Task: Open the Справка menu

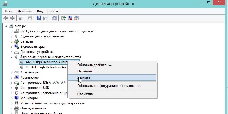Action: 54,11
